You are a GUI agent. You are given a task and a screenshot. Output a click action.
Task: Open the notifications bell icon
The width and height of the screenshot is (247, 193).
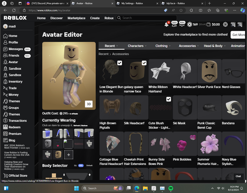coord(166,25)
